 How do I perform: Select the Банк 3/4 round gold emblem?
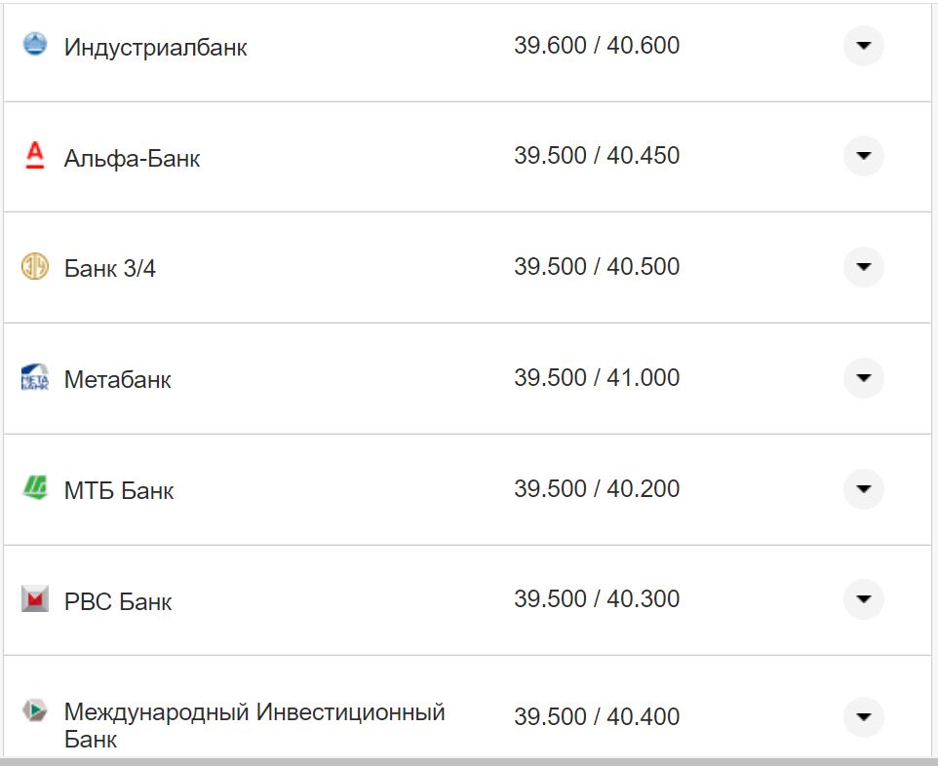(34, 267)
